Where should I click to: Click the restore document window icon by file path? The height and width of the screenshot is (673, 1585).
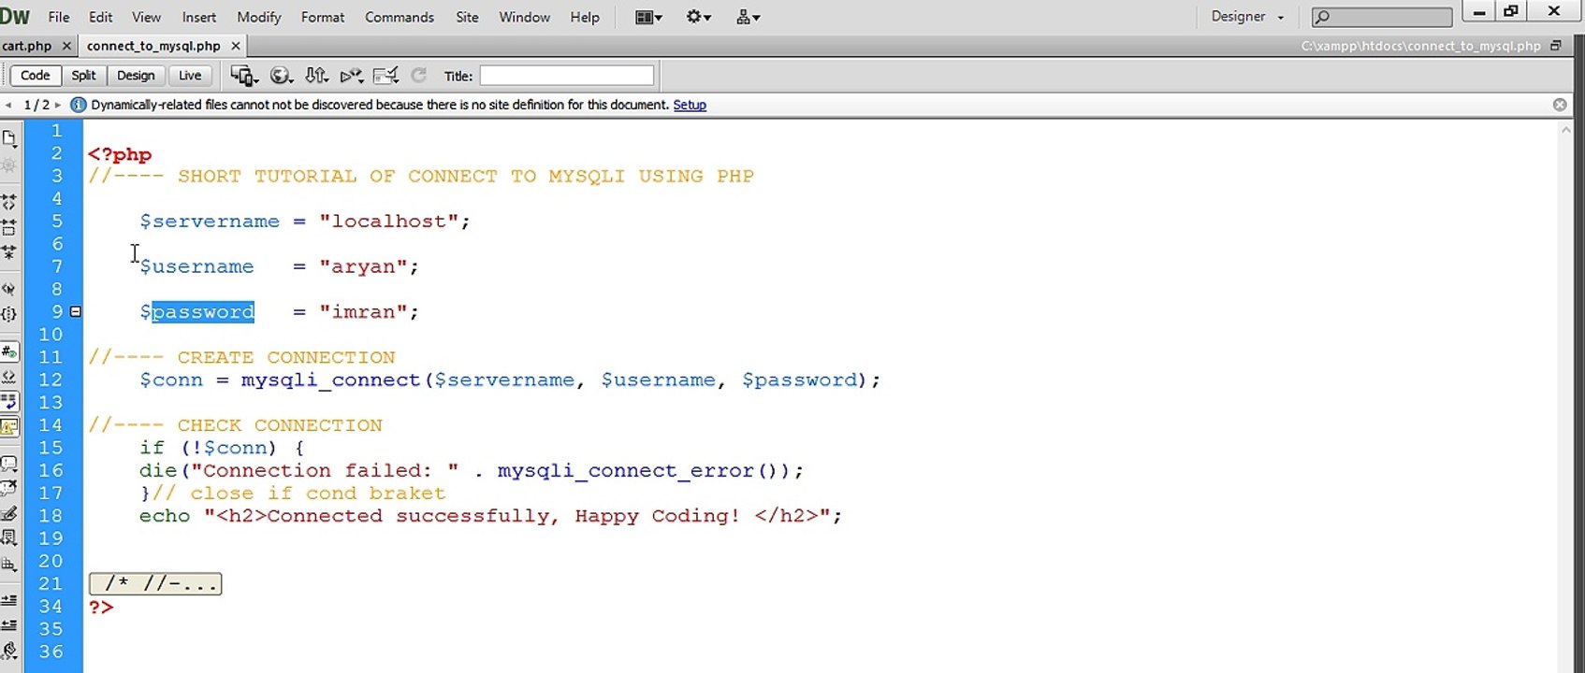[x=1556, y=46]
